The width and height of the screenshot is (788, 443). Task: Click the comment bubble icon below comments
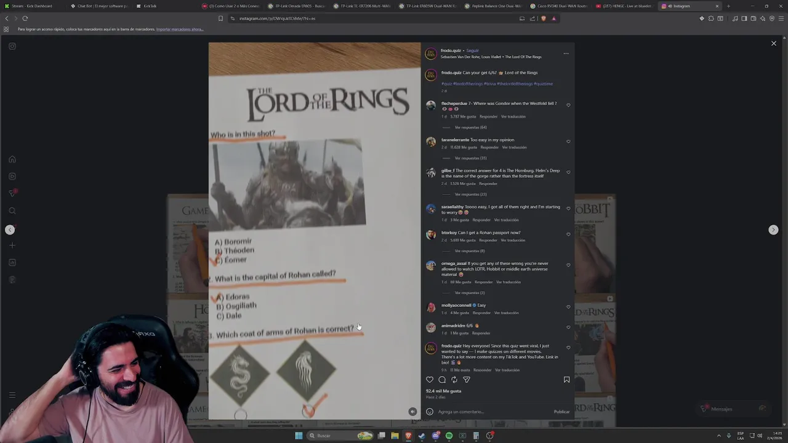coord(442,380)
